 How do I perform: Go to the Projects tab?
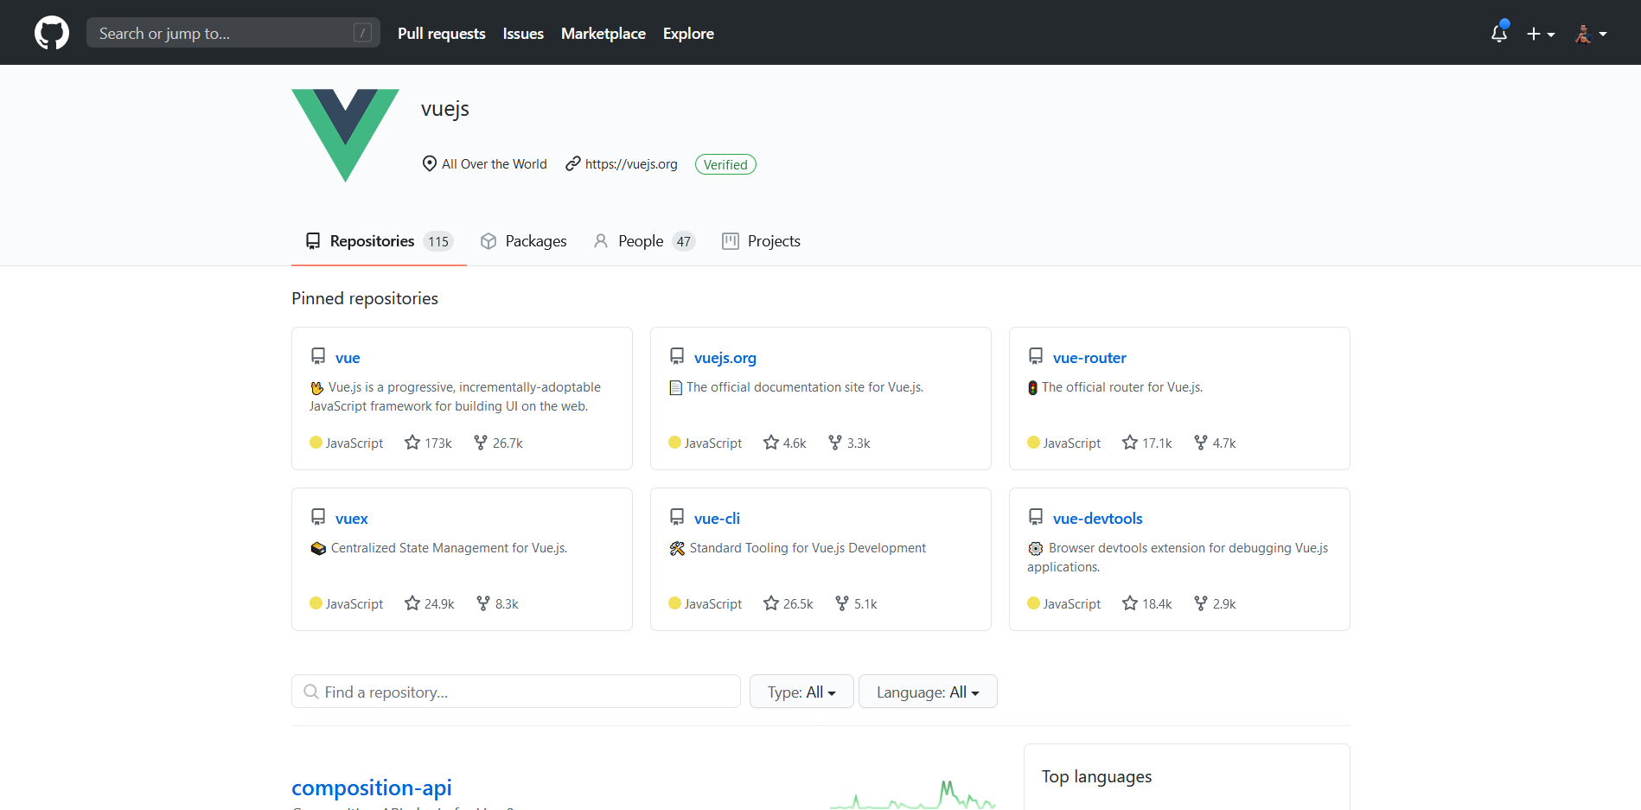(762, 241)
